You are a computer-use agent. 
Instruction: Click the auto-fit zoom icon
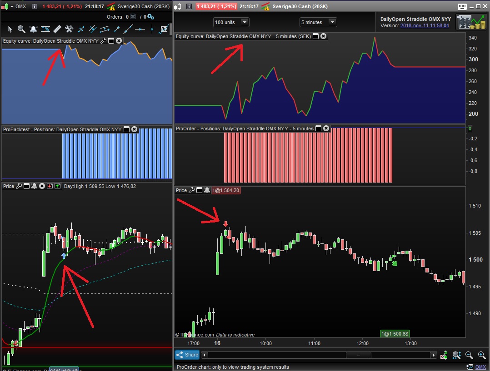click(456, 355)
